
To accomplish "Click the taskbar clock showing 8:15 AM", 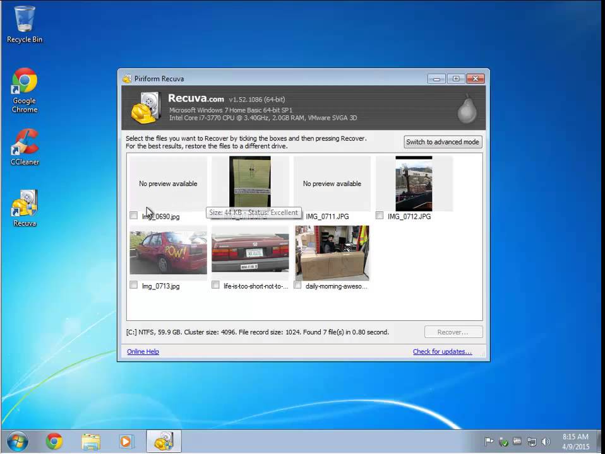I will tap(575, 441).
